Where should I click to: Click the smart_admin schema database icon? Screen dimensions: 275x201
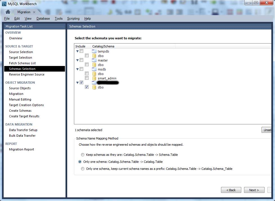coord(94,78)
